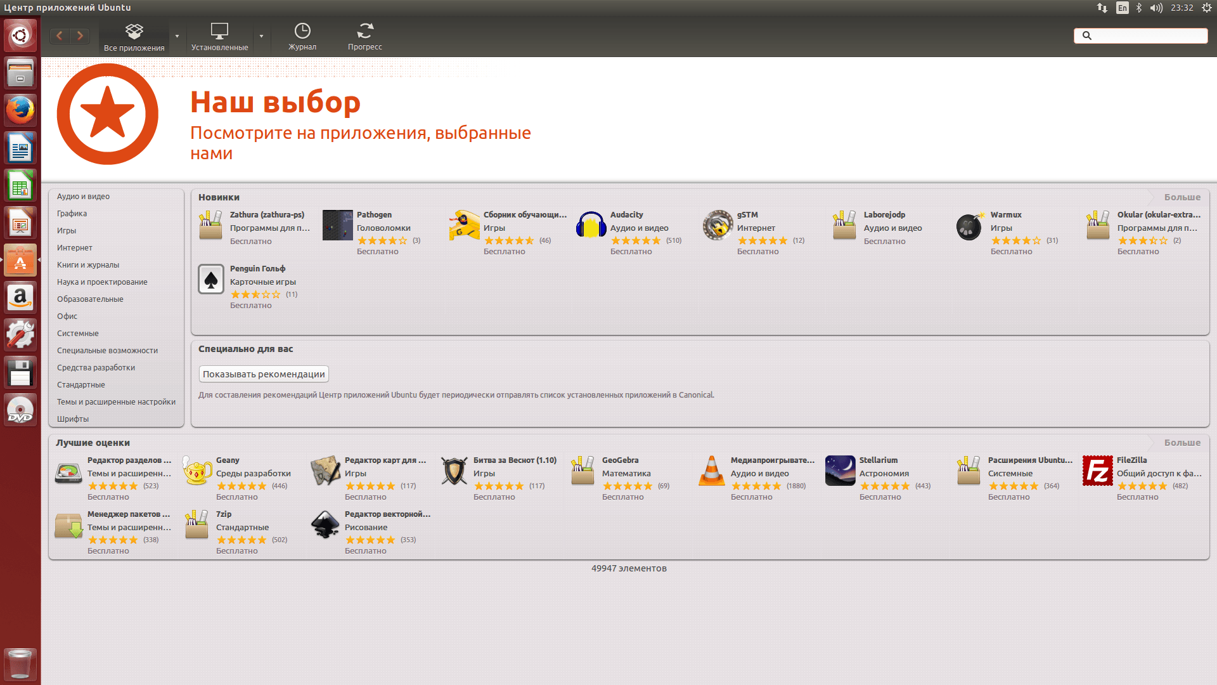Go back with the left arrow
Viewport: 1217px width, 685px height.
tap(60, 36)
